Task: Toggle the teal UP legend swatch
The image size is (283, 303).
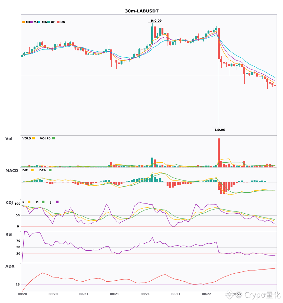Action: tap(49, 22)
